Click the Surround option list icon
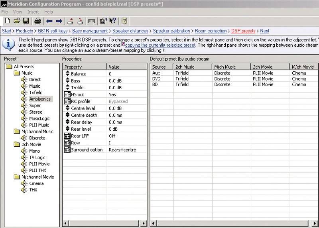This screenshot has width=319, height=228. click(67, 150)
